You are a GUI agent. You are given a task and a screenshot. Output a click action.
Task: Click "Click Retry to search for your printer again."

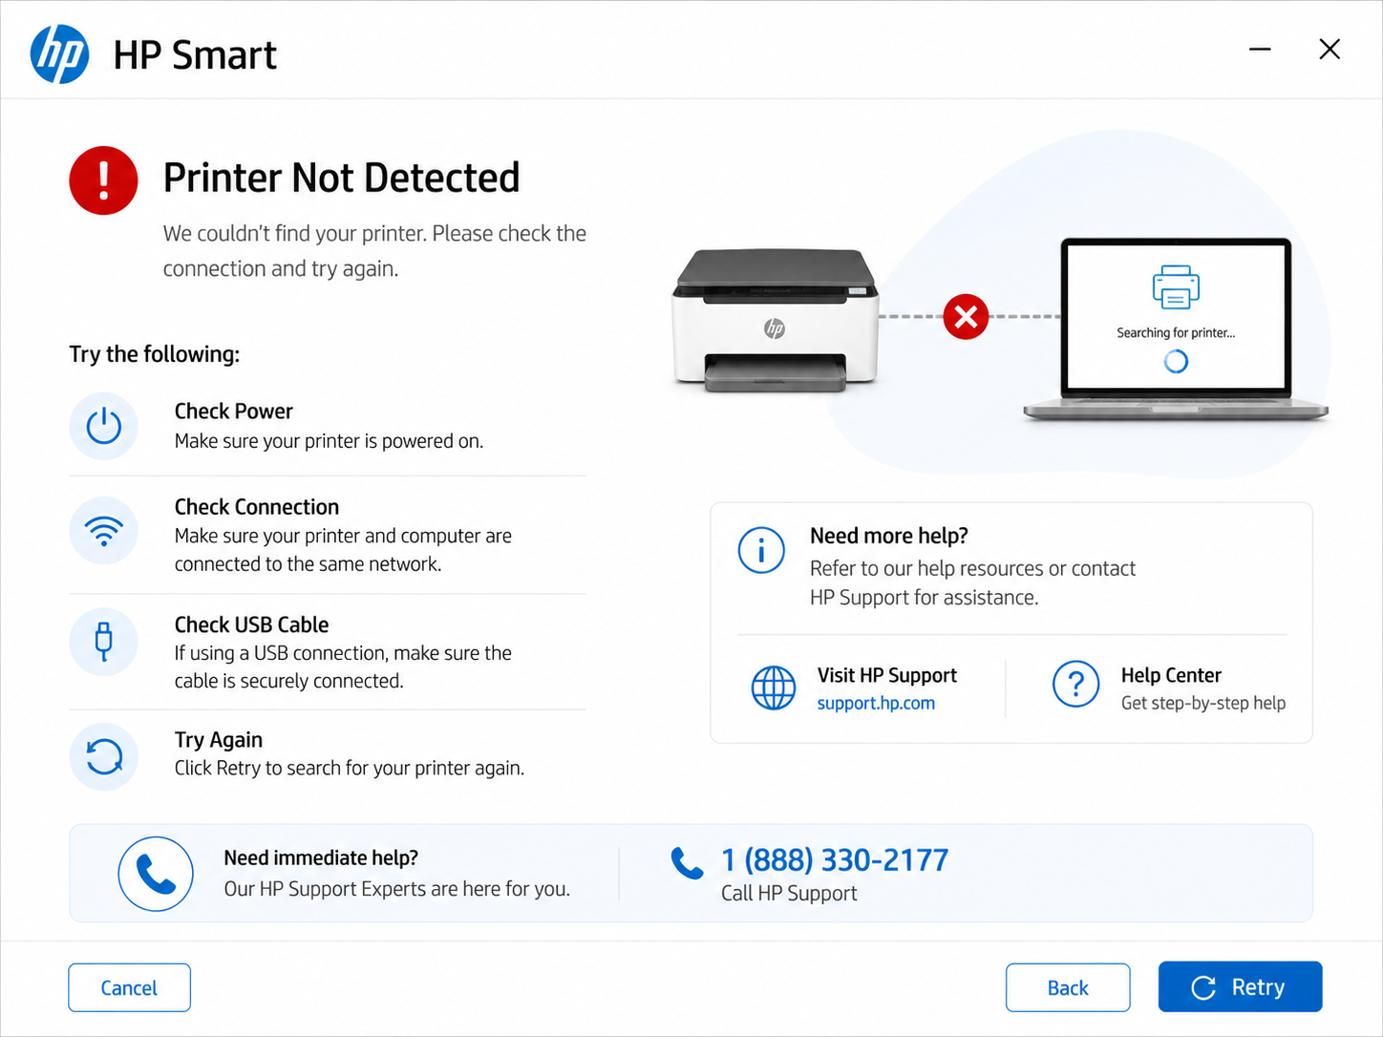349,768
